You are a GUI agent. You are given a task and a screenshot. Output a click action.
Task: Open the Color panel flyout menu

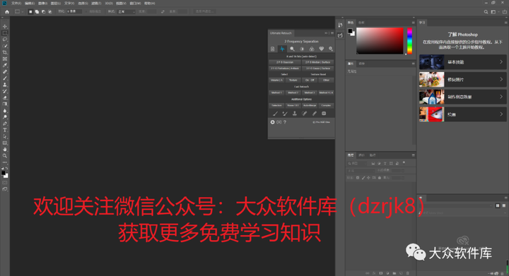pyautogui.click(x=414, y=23)
